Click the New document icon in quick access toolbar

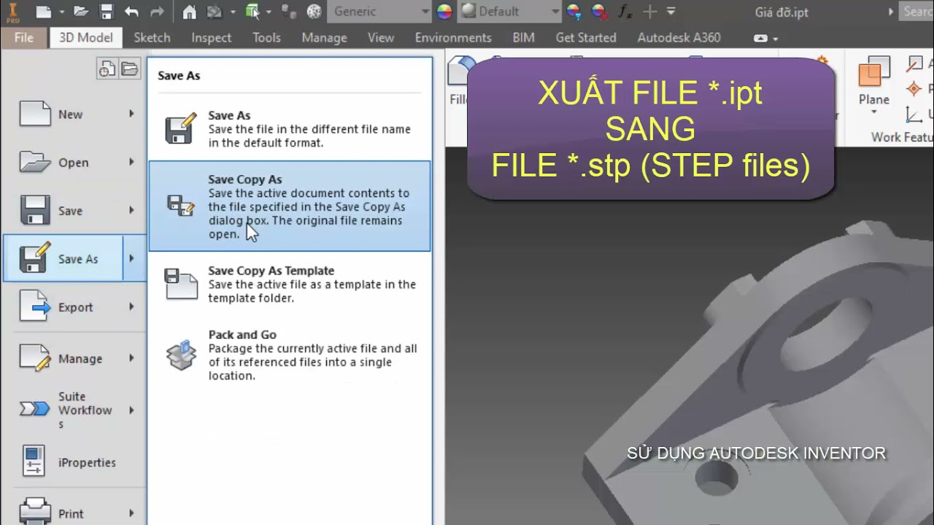coord(44,12)
